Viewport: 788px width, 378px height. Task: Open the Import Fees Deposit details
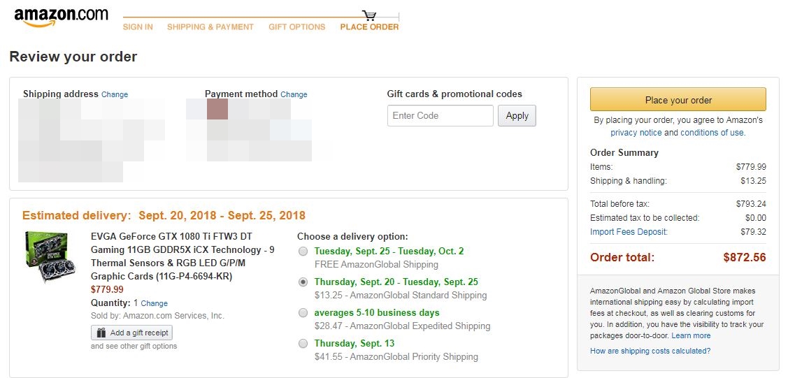(629, 232)
